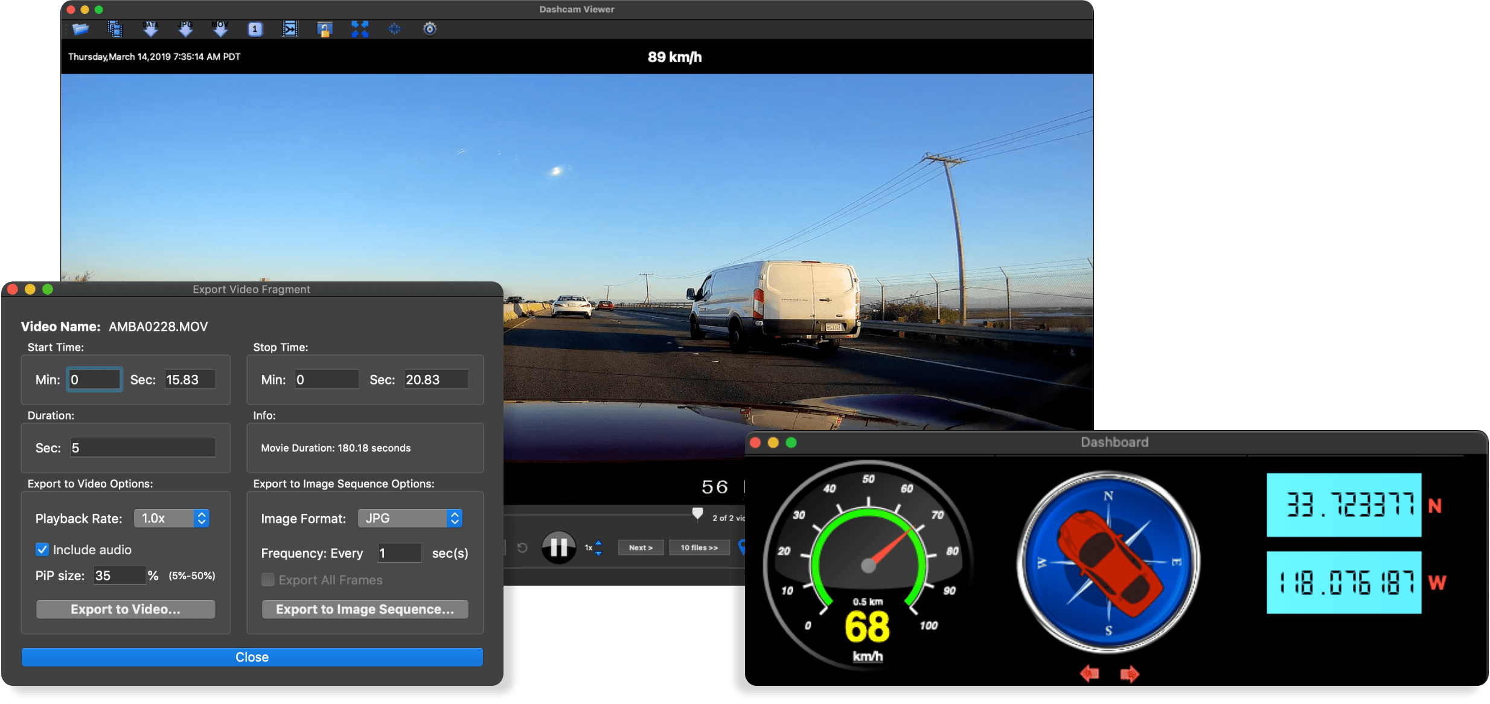This screenshot has width=1490, height=704.
Task: Open Dashcam Viewer settings via gear icon
Action: click(x=430, y=28)
